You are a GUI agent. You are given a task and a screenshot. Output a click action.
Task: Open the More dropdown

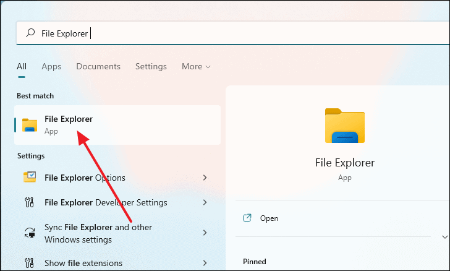point(196,66)
